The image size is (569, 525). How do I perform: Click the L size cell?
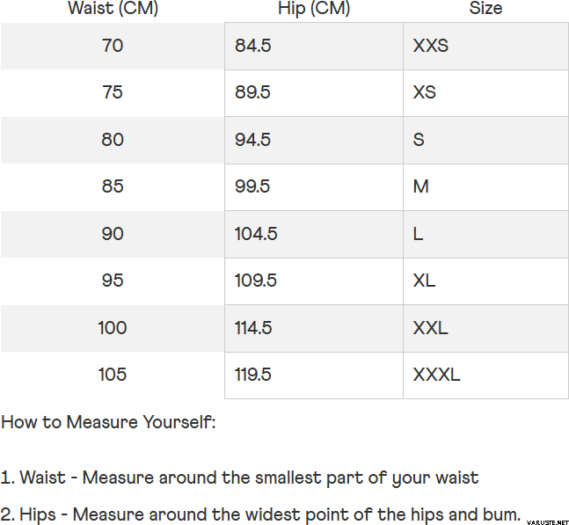[419, 234]
